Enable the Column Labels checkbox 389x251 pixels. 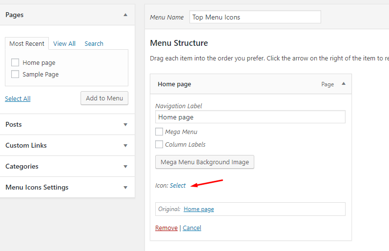coord(159,144)
